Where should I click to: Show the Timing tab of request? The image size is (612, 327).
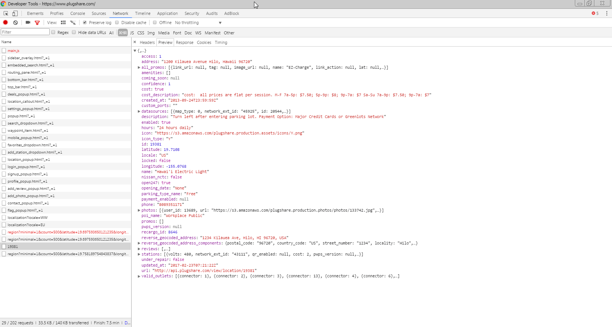coord(221,42)
